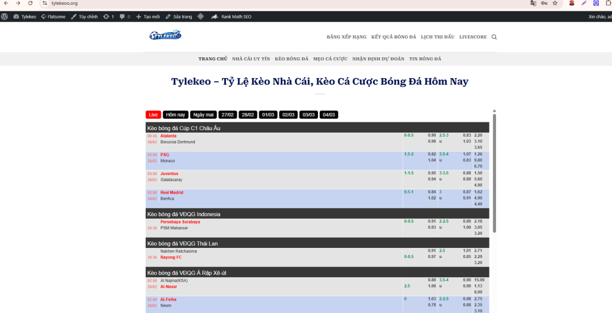Open NHẬN ĐỊNH DỰ ĐOÁN menu item
The image size is (612, 313).
(x=378, y=59)
